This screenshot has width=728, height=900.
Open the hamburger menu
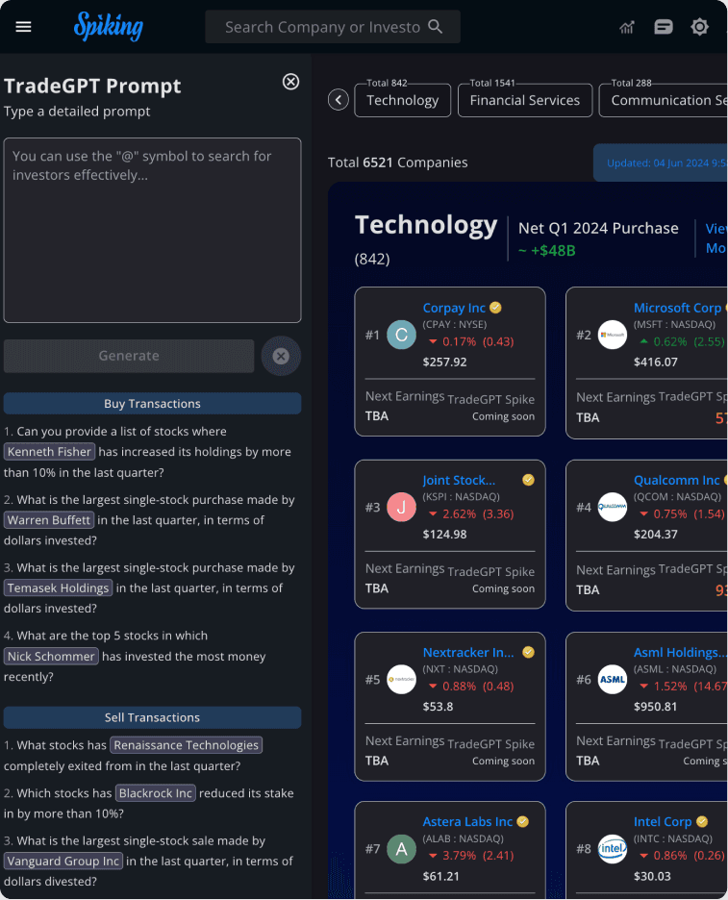click(x=23, y=26)
